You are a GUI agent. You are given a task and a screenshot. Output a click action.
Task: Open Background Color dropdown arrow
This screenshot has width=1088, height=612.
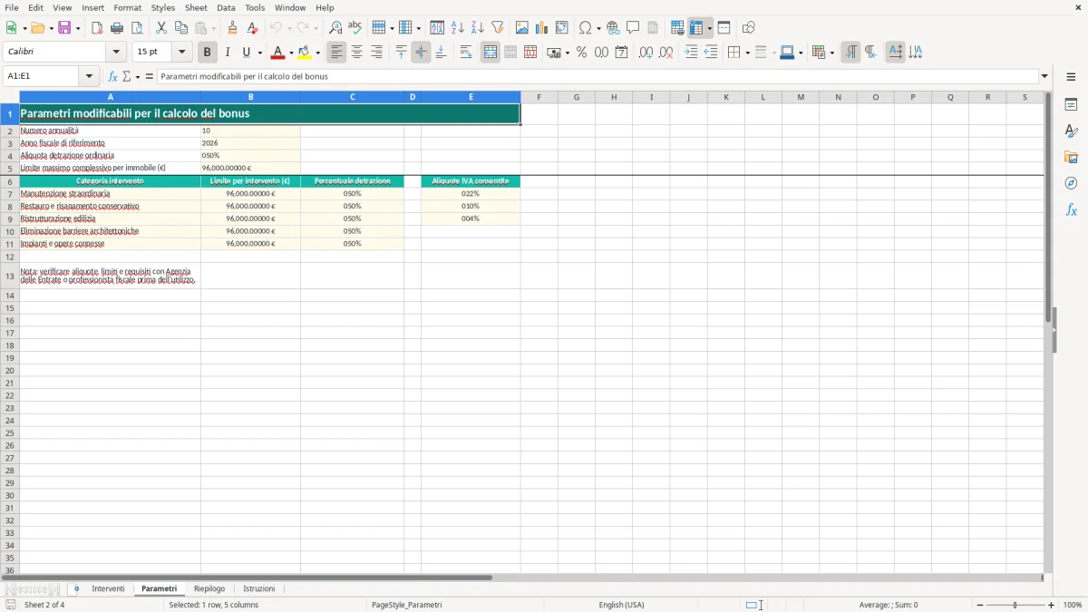[x=317, y=53]
